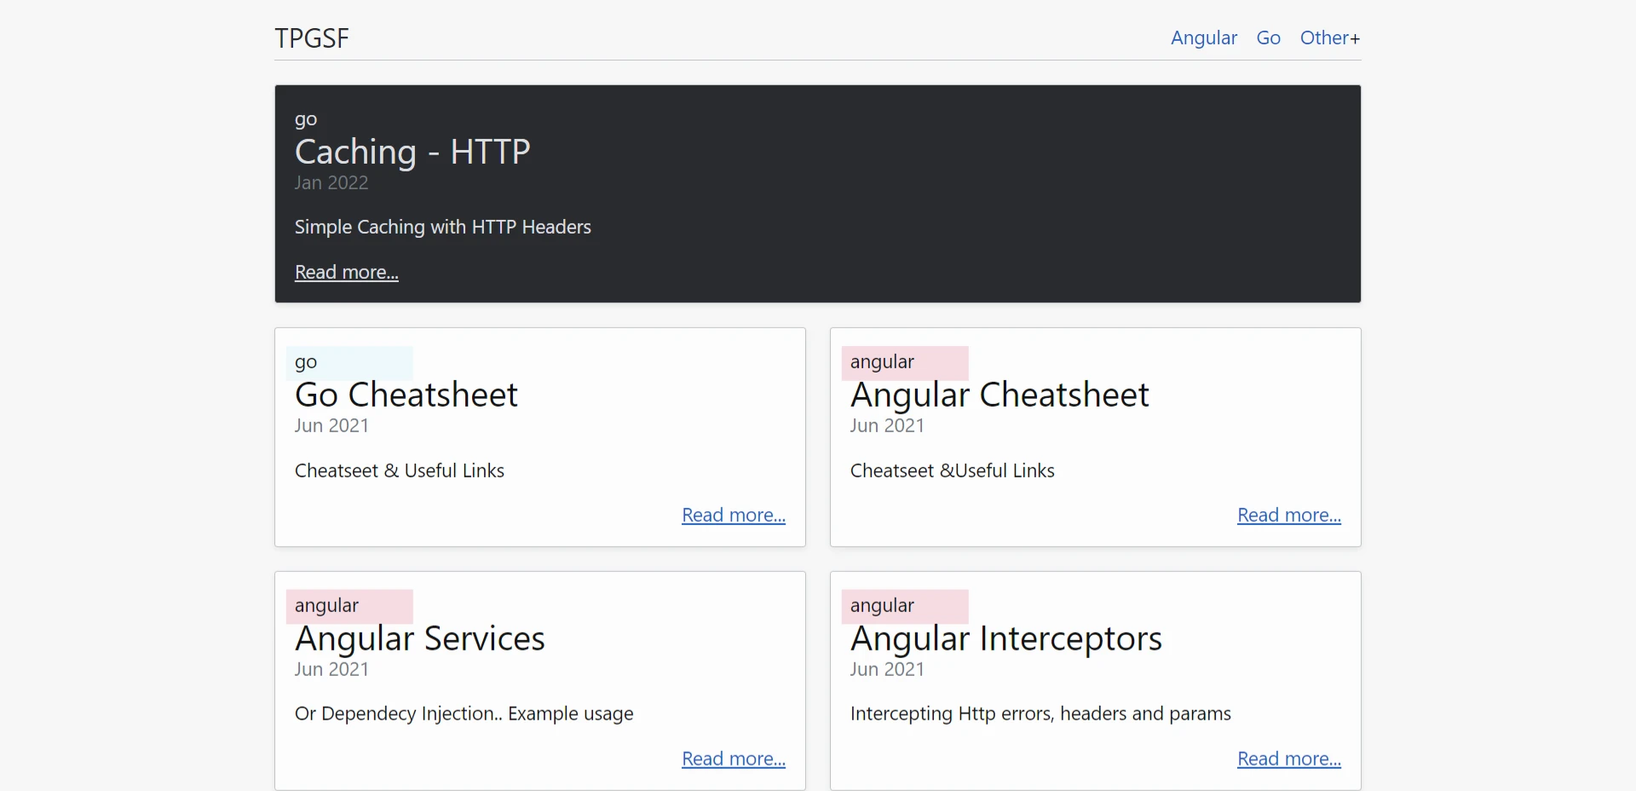This screenshot has height=791, width=1636.
Task: Open the Go Cheatsheet title
Action: point(406,395)
